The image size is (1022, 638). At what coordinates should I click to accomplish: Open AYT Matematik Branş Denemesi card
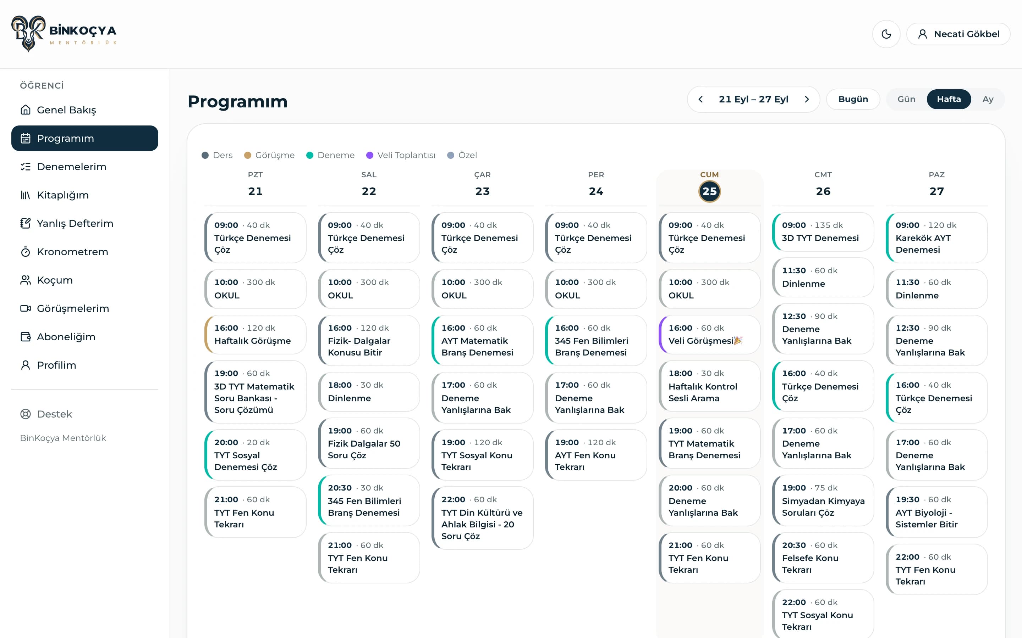(482, 340)
